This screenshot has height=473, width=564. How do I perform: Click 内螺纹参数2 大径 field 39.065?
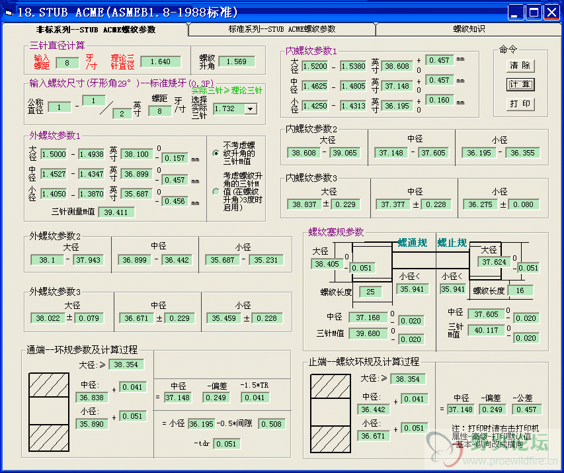click(344, 153)
